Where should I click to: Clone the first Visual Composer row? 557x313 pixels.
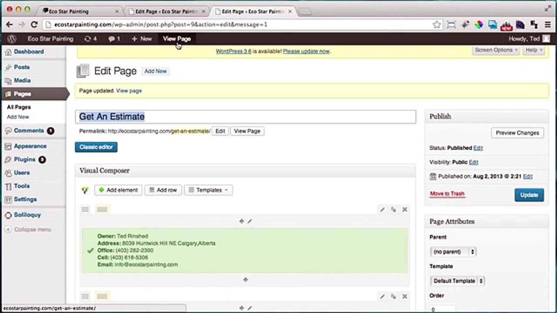(393, 210)
